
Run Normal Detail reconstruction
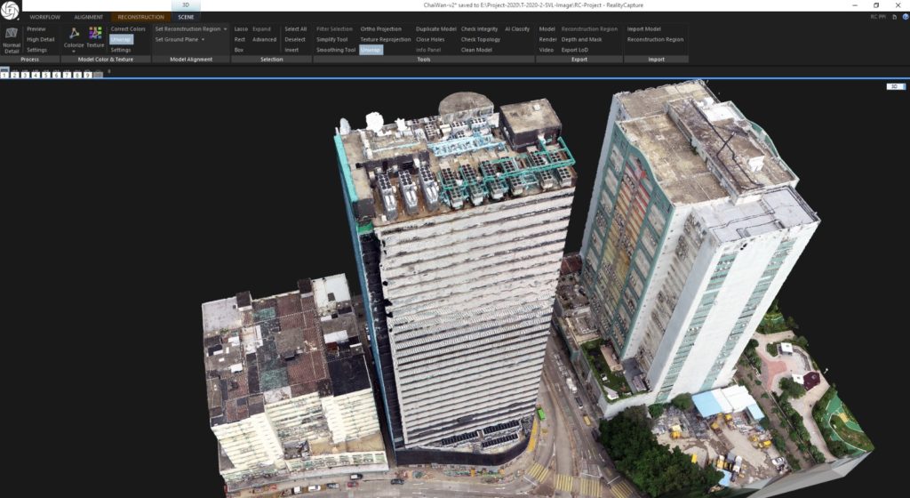click(12, 40)
